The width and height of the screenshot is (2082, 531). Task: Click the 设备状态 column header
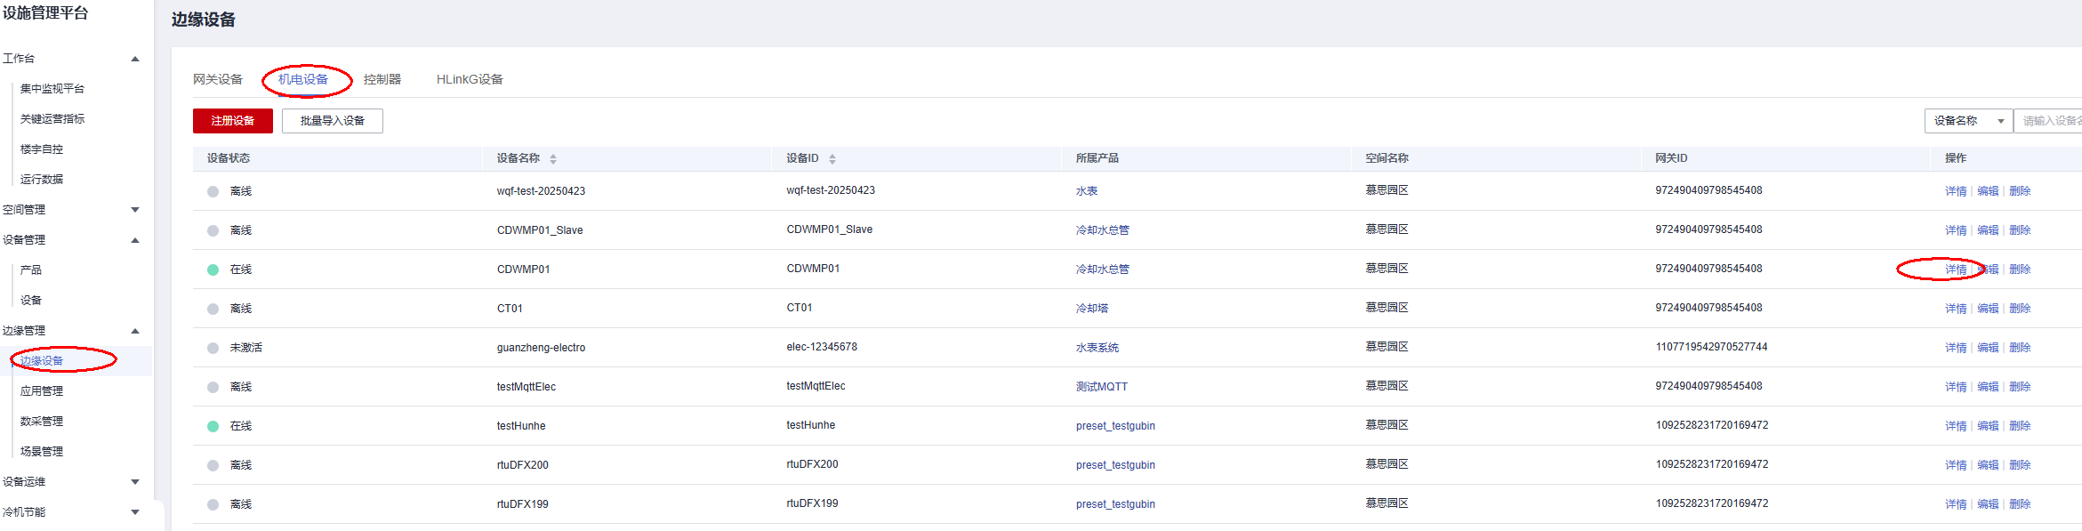coord(229,158)
